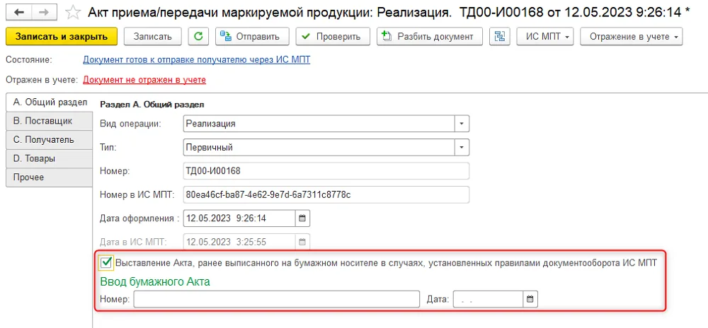
Task: Switch to tab D. Товары
Action: pos(50,158)
